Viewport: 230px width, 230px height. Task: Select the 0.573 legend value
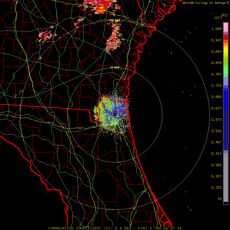[216, 120]
